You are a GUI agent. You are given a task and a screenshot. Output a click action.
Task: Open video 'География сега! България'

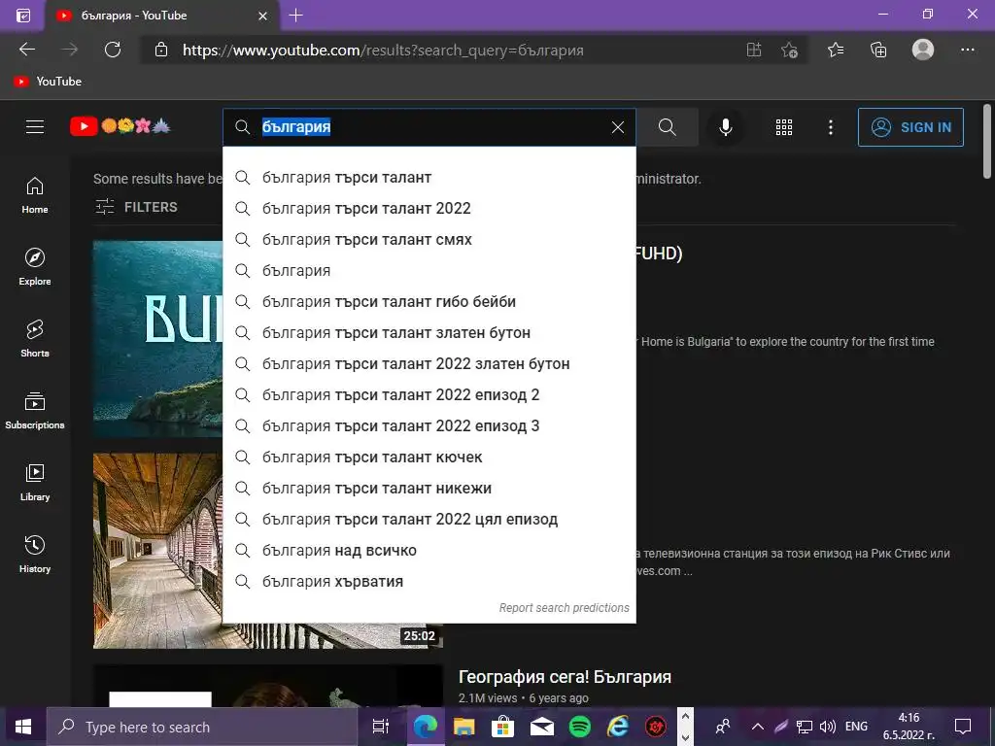[x=565, y=677]
